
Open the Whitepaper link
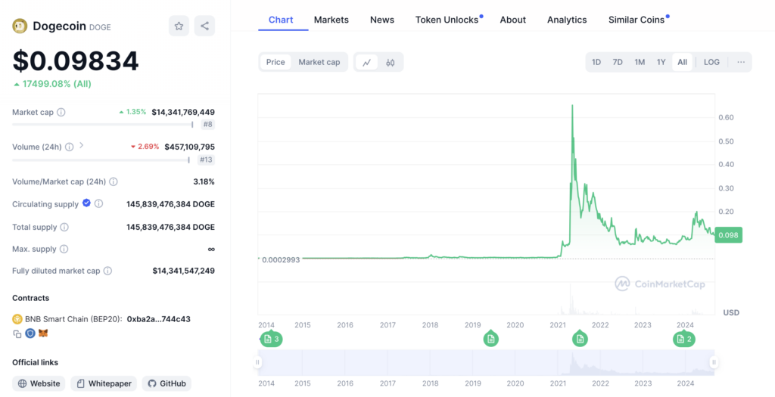[104, 383]
